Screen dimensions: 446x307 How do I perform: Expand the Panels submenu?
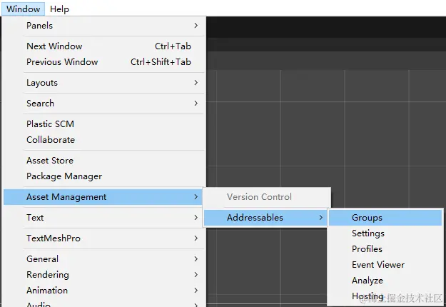(x=40, y=26)
